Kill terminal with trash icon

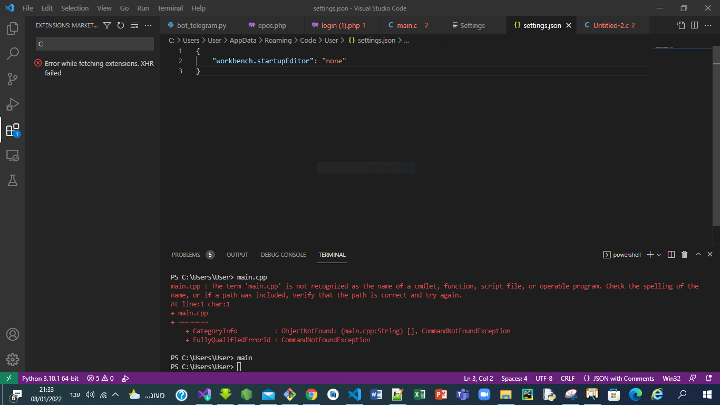point(684,255)
